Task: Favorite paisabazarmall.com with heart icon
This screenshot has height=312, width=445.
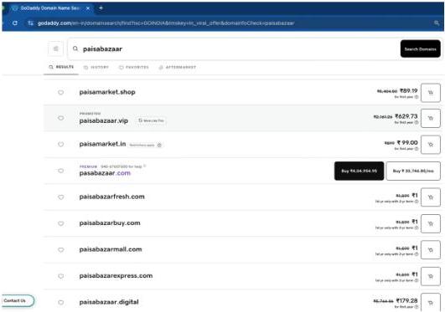Action: 60,249
